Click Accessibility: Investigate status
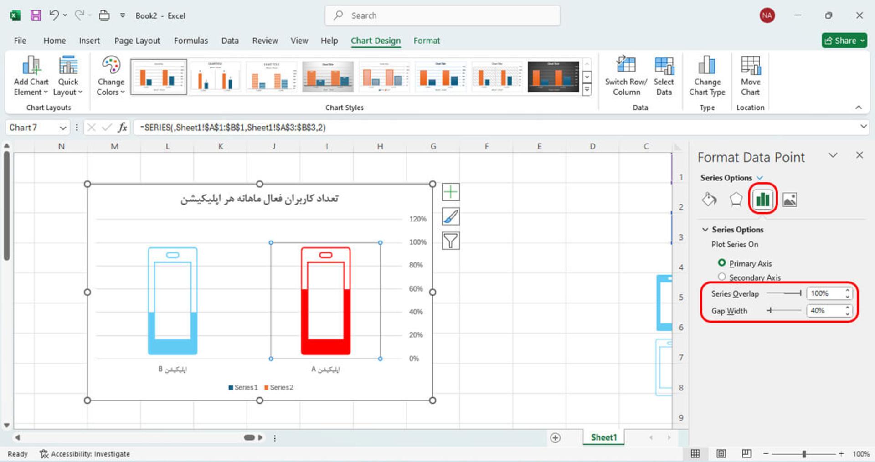The image size is (875, 462). [85, 454]
